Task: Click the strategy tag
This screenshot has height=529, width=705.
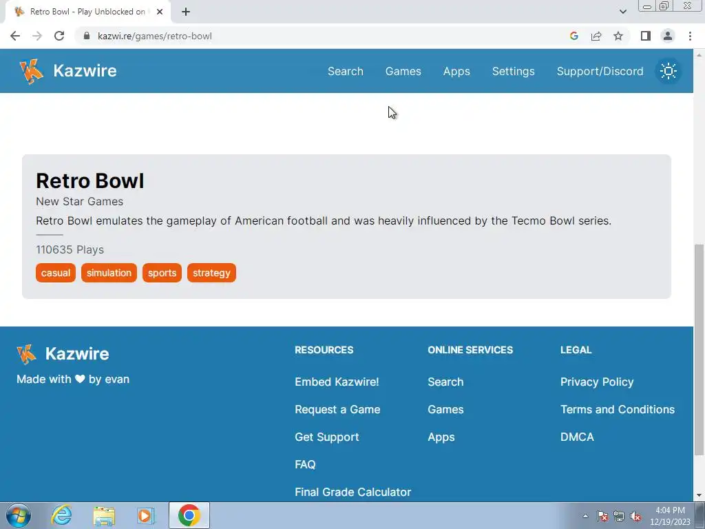Action: pyautogui.click(x=211, y=273)
